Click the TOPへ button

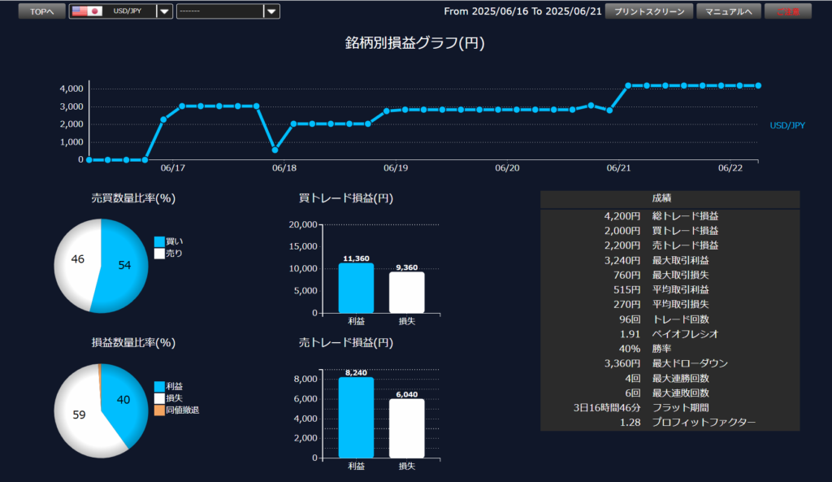click(41, 11)
